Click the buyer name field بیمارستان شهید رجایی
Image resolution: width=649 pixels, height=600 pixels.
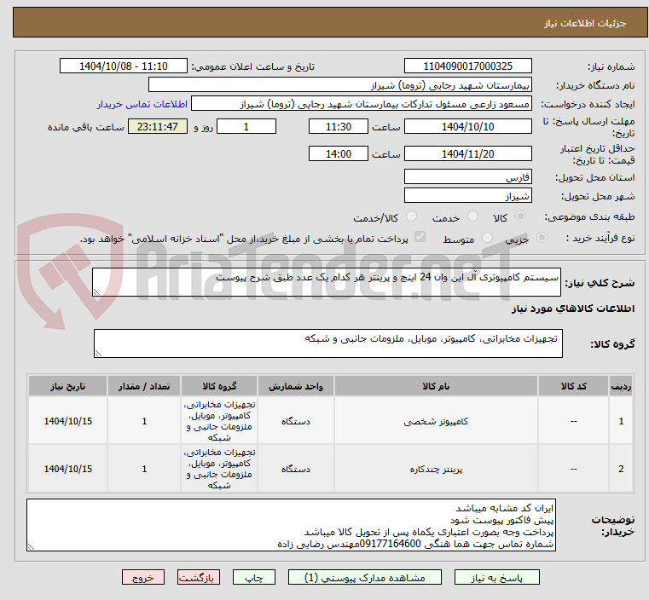tap(339, 85)
